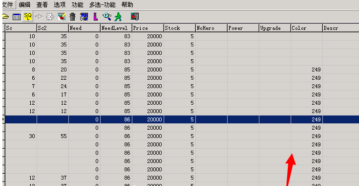Click the NeedLevel column header
Image resolution: width=359 pixels, height=186 pixels.
[116, 28]
